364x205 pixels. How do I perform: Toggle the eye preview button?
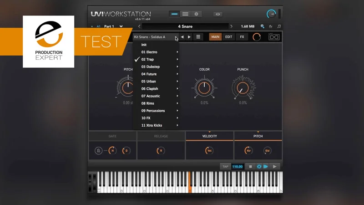point(218,14)
